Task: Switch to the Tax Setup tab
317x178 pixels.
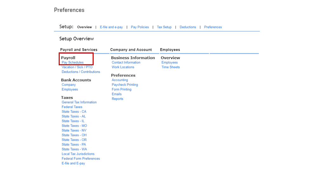Action: [x=164, y=27]
